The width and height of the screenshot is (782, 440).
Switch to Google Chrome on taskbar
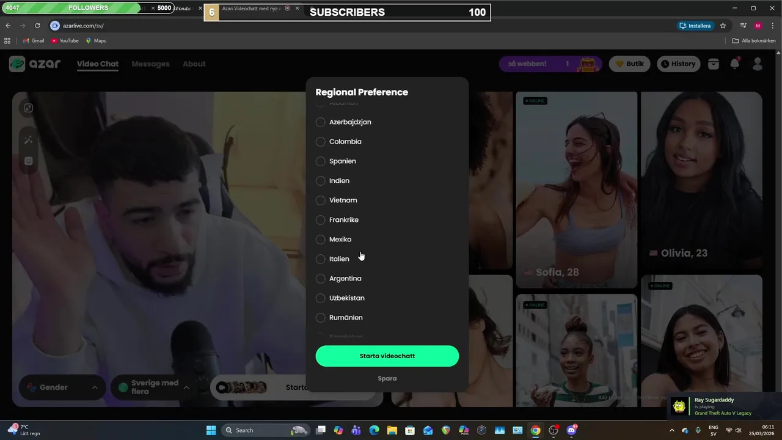(x=535, y=430)
